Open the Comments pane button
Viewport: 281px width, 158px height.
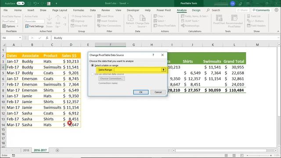[261, 10]
